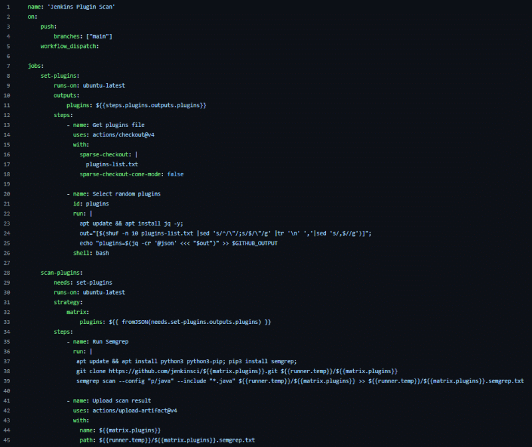Click 'scan-plugins:' job definition
This screenshot has width=532, height=447.
tap(61, 273)
